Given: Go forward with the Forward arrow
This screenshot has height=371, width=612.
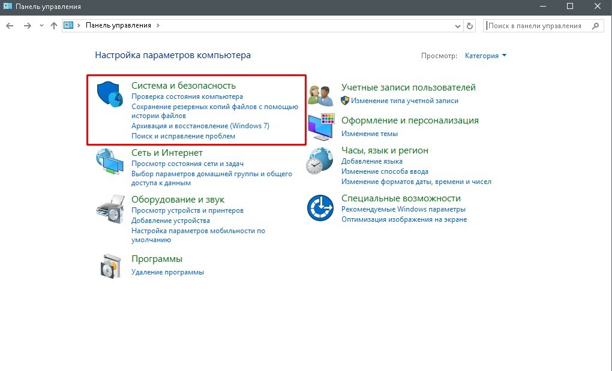Looking at the screenshot, I should (28, 26).
